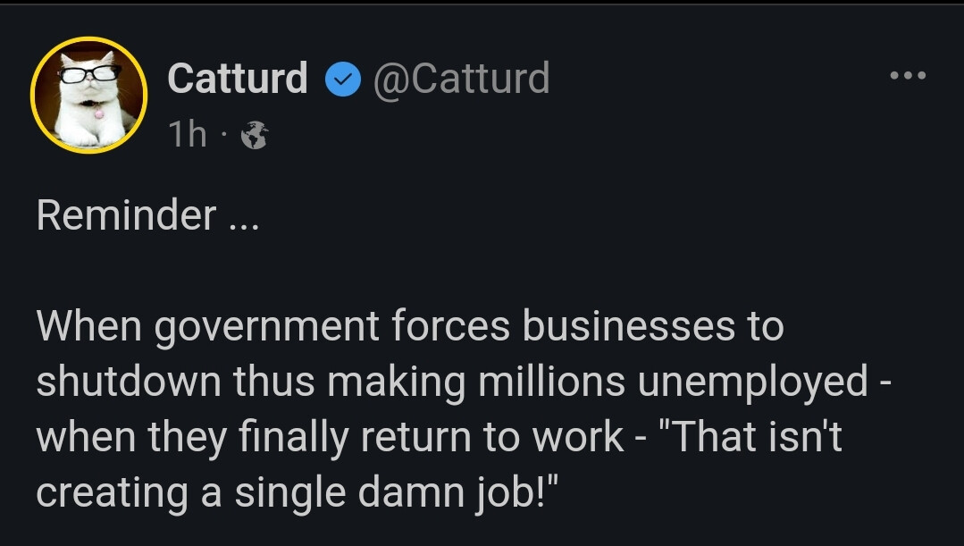This screenshot has width=964, height=546.
Task: Click the line starting "when they finally return"
Action: coord(438,437)
